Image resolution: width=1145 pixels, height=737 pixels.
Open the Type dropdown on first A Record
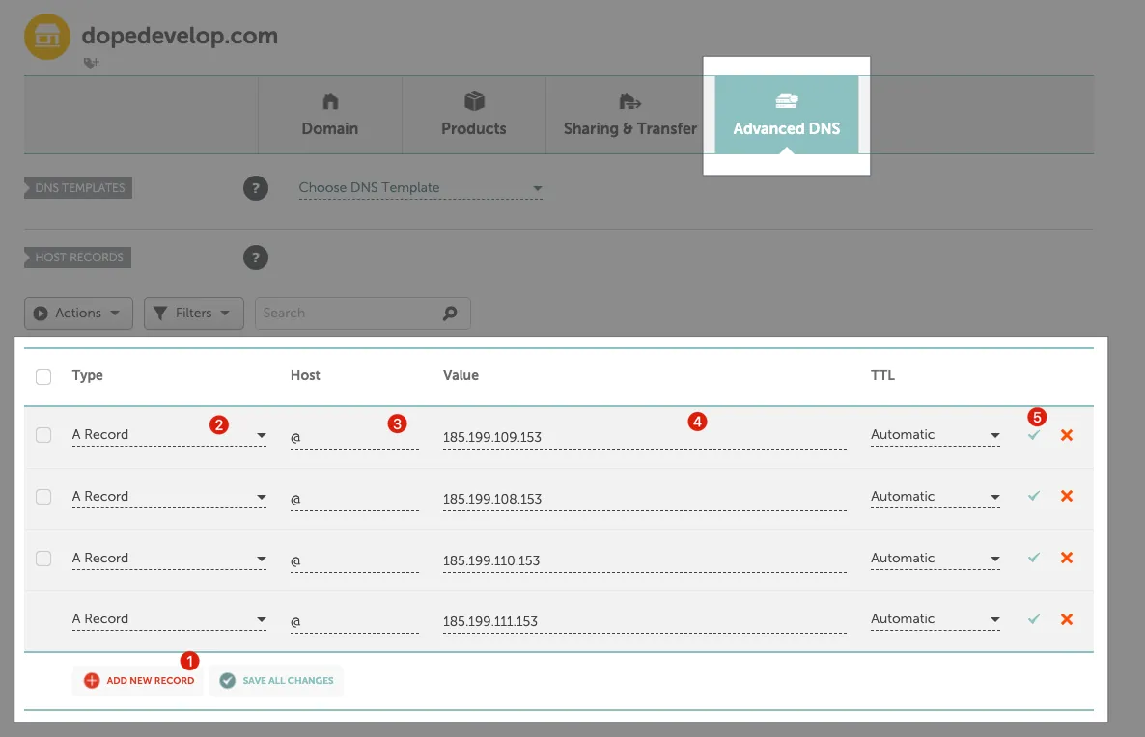click(169, 435)
